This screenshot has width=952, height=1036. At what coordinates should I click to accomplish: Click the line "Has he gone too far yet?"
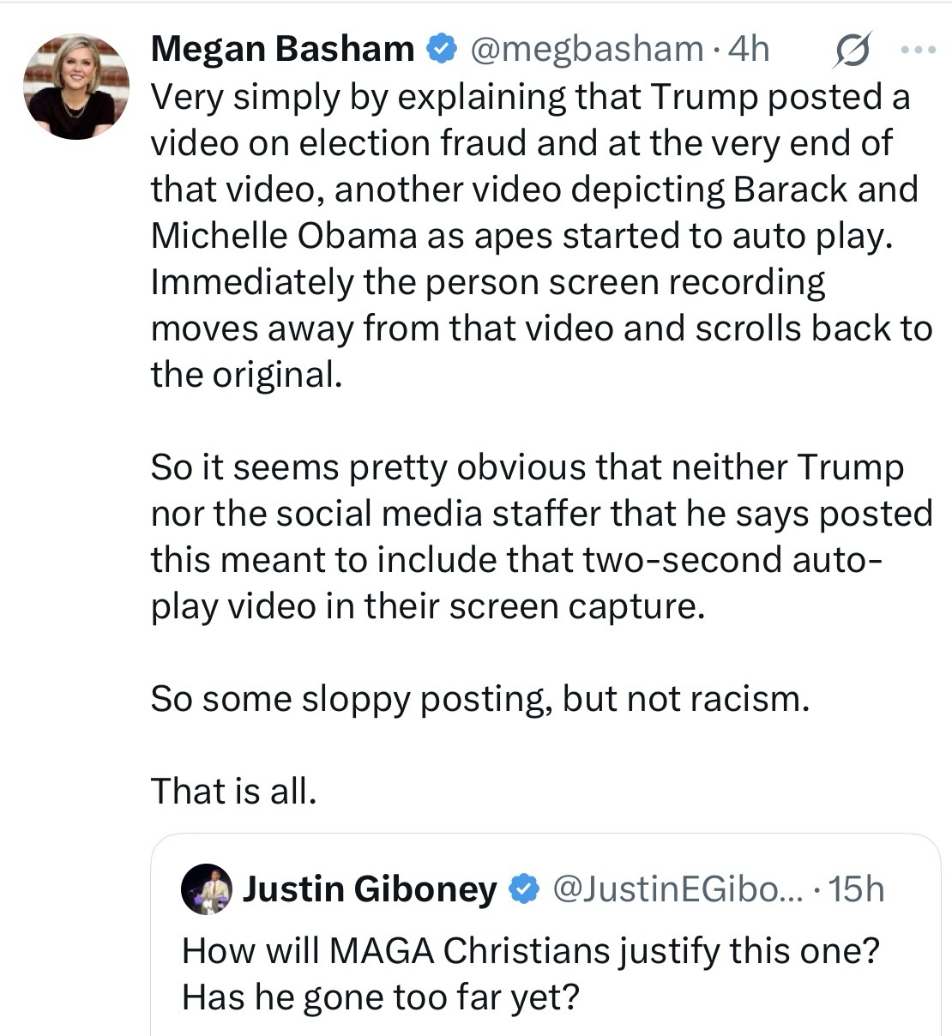coord(381,997)
